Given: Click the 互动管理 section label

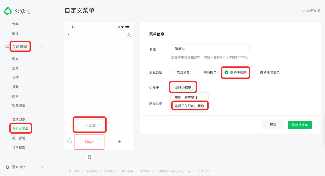Looking at the screenshot, I should 20,47.
